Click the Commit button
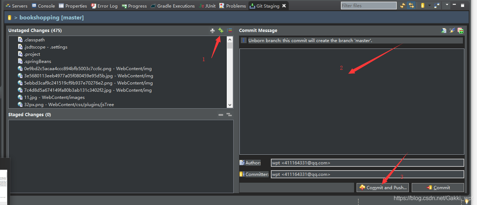 (438, 187)
